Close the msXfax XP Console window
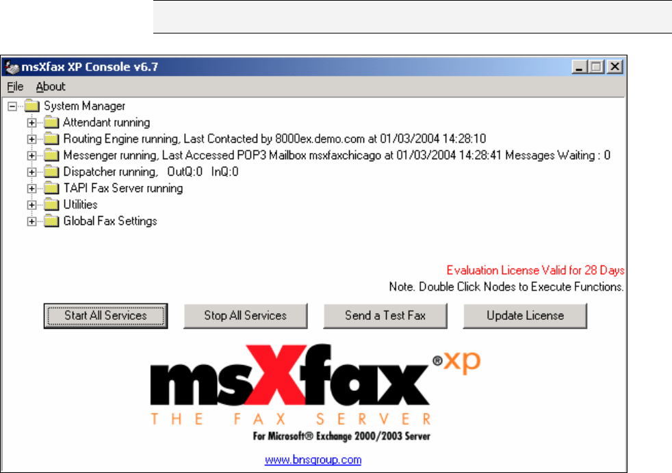Viewport: 672px width, 473px height. tap(615, 67)
